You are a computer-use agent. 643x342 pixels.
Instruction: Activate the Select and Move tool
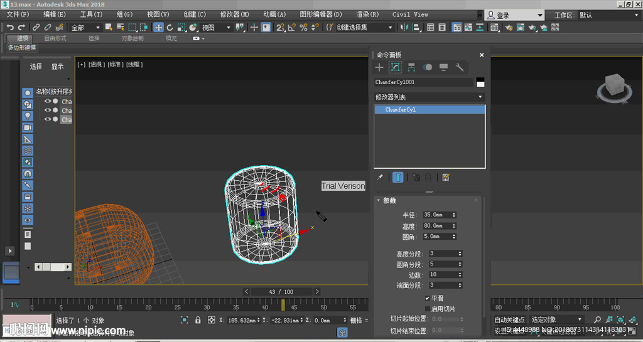tap(158, 28)
